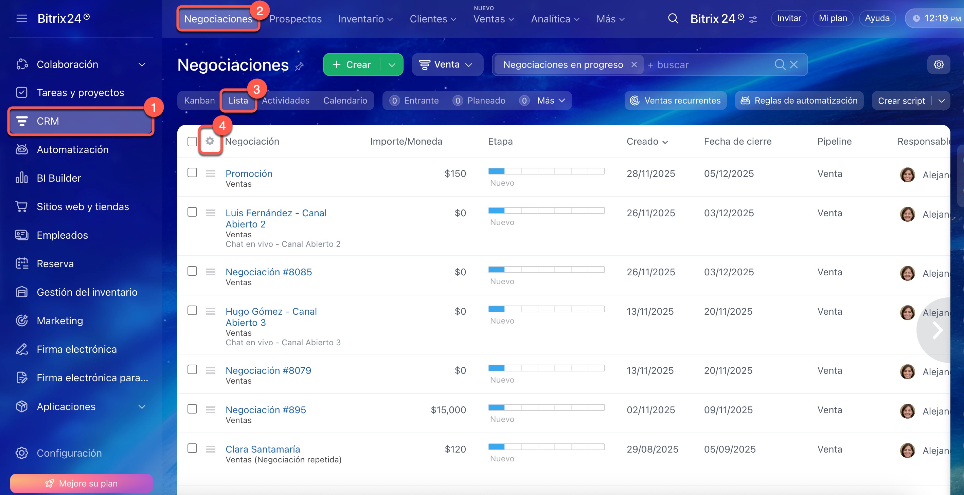Open row menu for Promoción deal
Image resolution: width=964 pixels, height=495 pixels.
point(210,173)
